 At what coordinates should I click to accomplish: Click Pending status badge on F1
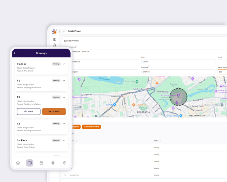56,81
